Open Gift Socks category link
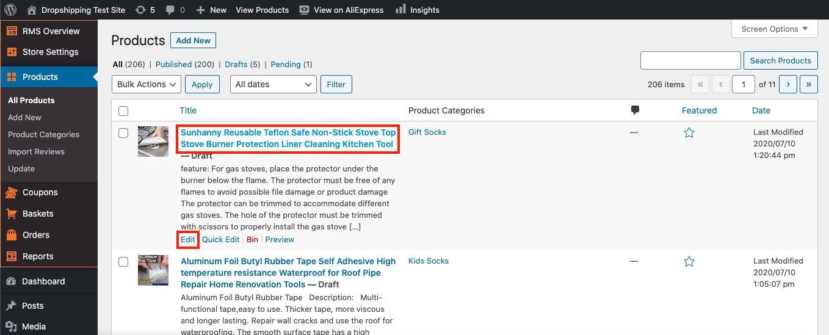This screenshot has width=829, height=335. pyautogui.click(x=427, y=132)
